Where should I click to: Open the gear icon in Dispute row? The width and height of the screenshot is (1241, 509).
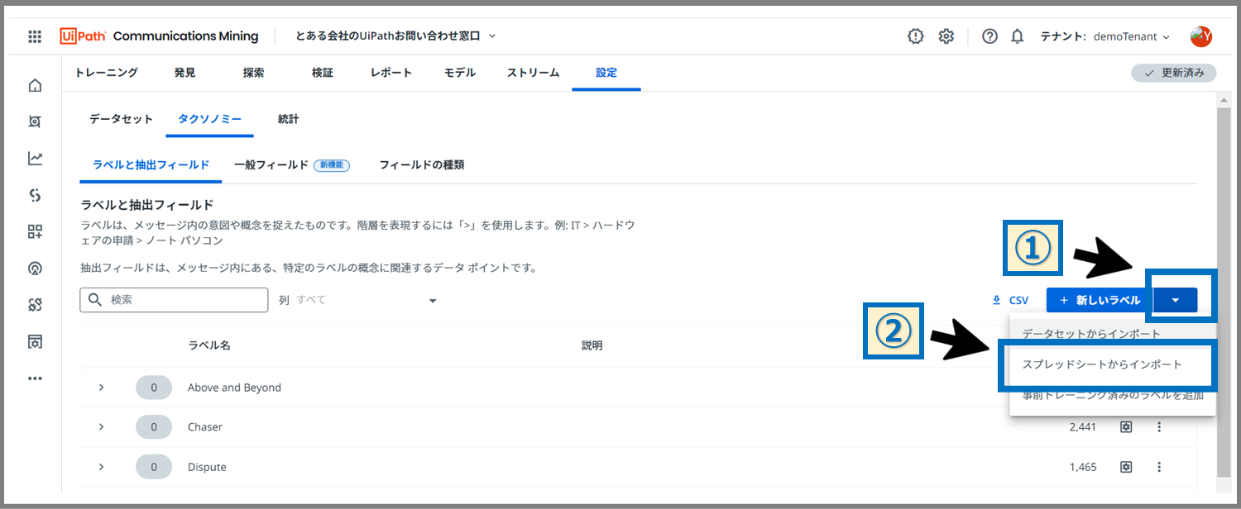(1125, 467)
